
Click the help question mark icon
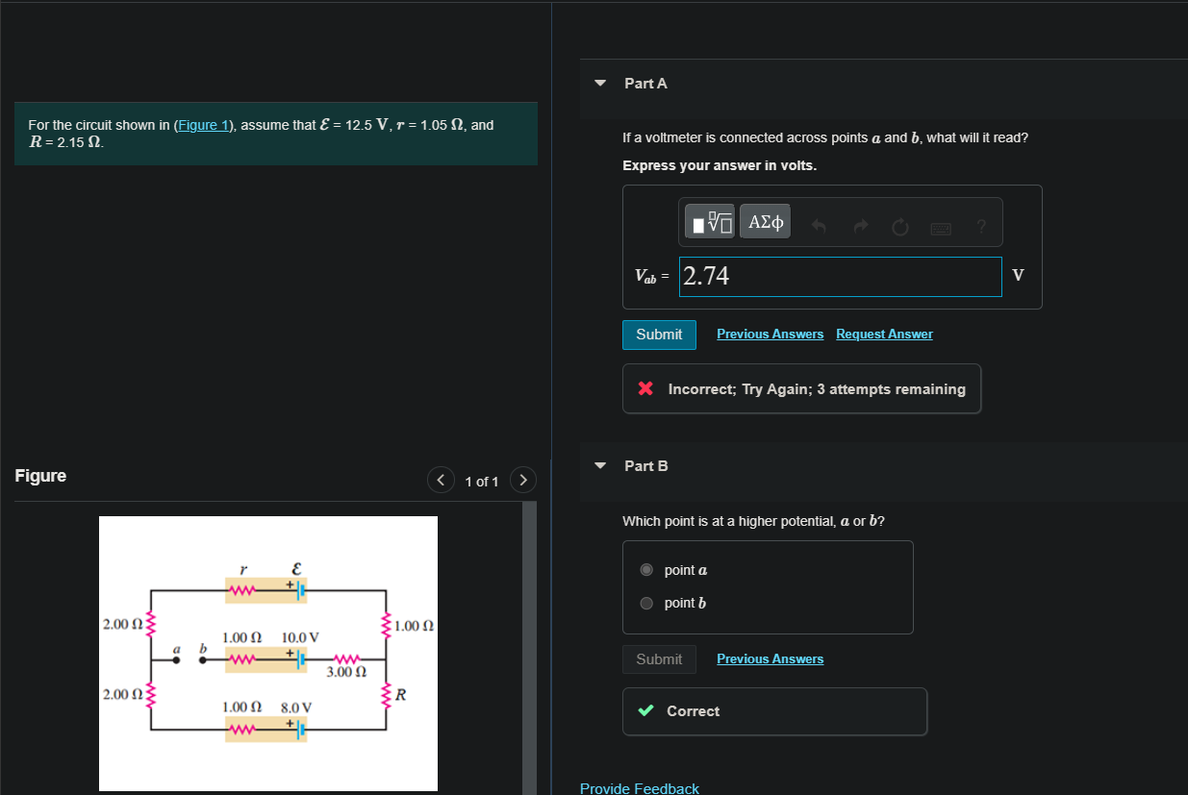[980, 226]
